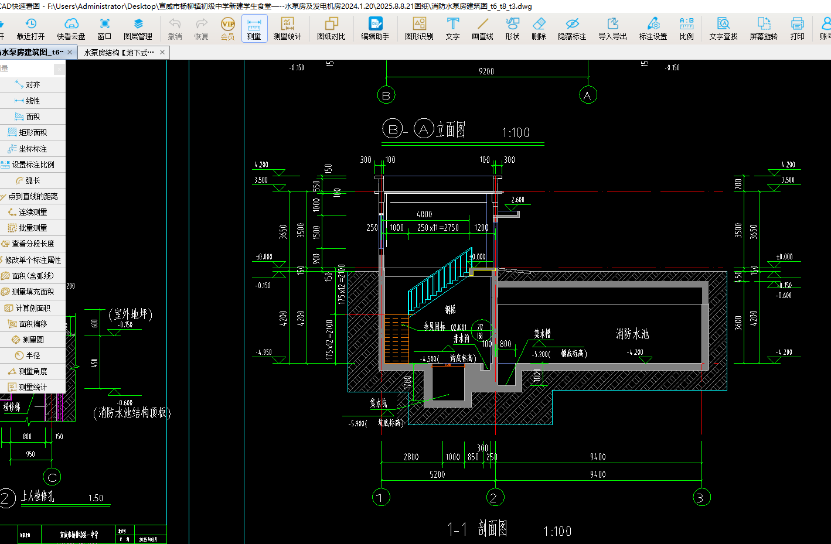Select 测量圆 measure circle
Viewport: 831px width, 544px height.
click(32, 340)
